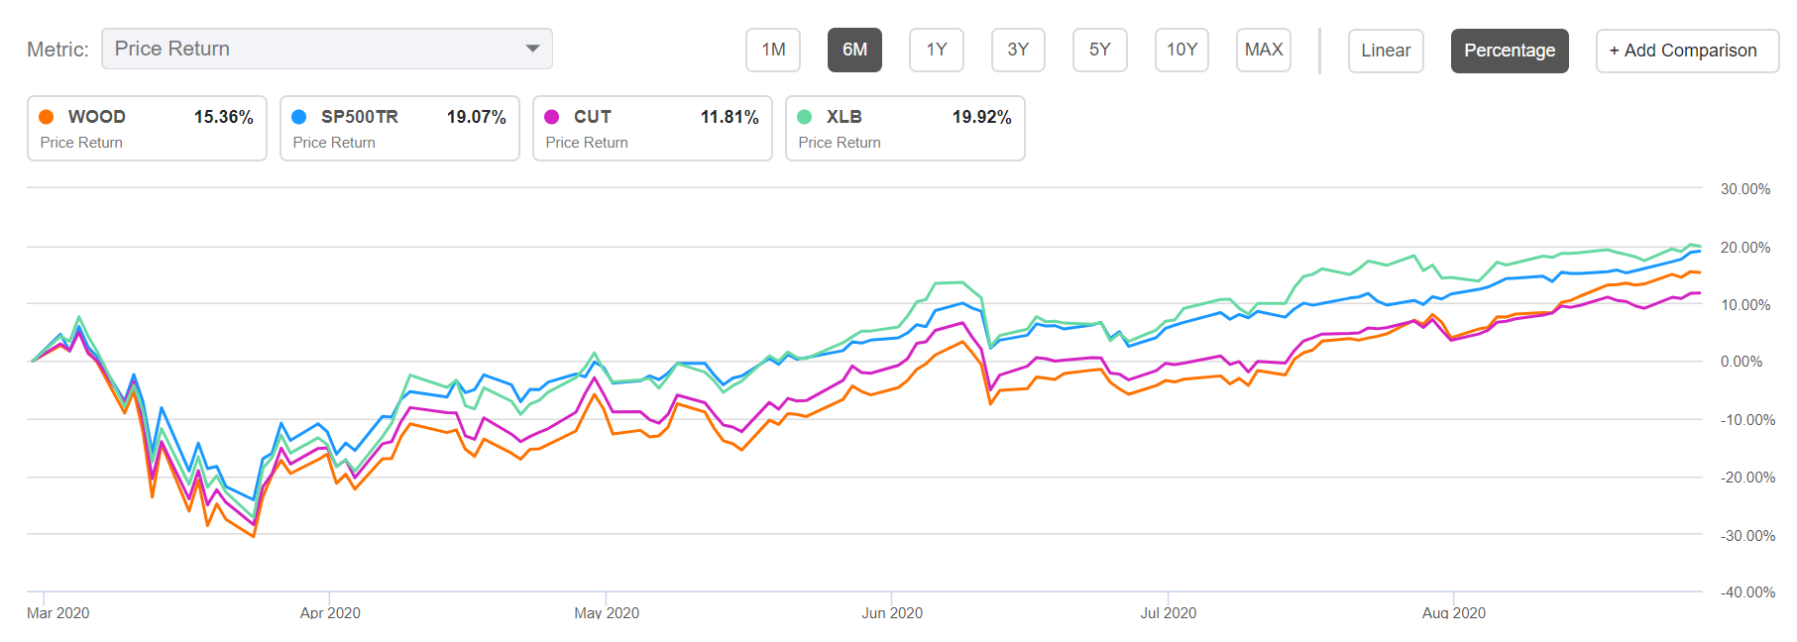
Task: Open the Price Return metric dropdown
Action: tap(325, 49)
